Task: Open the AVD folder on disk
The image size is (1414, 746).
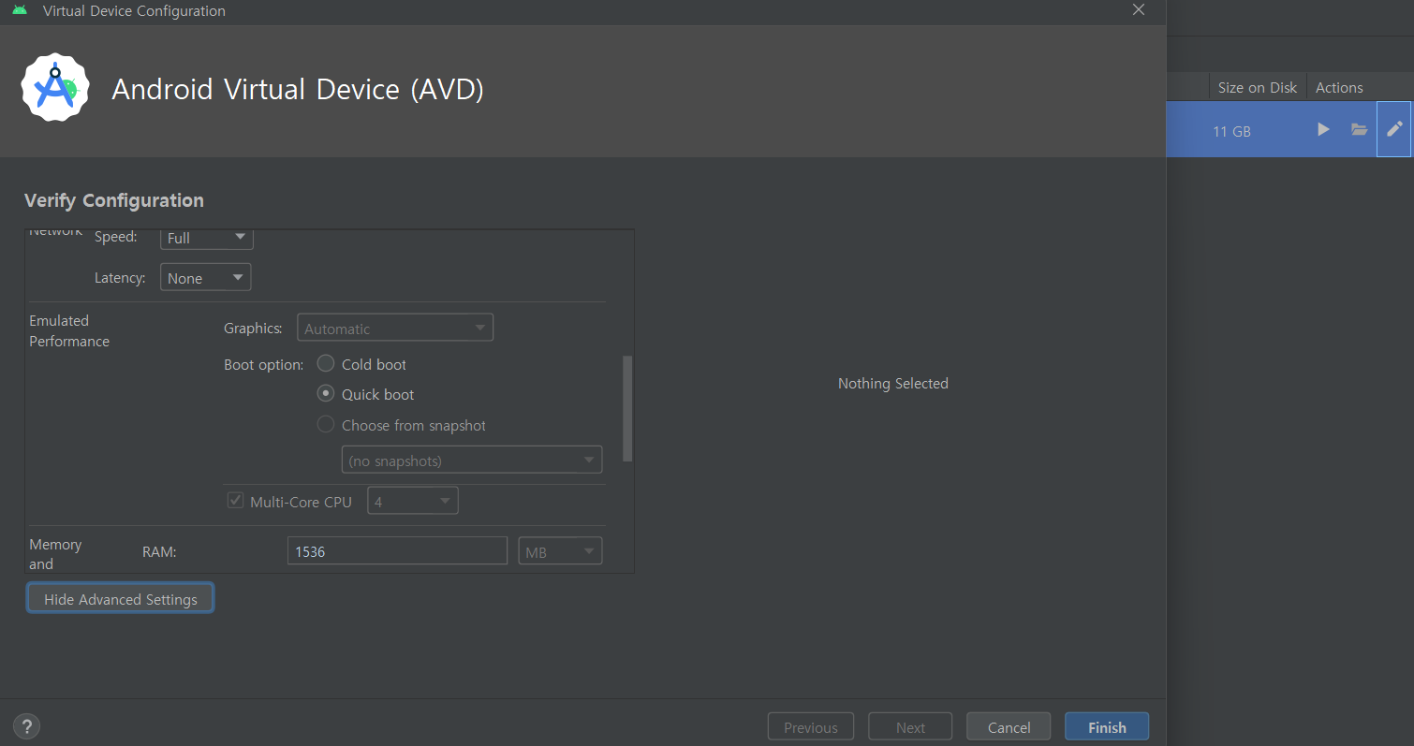Action: 1360,129
